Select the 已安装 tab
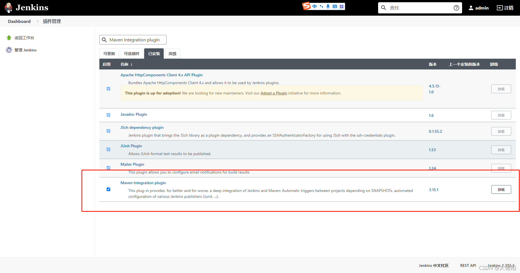 [154, 54]
